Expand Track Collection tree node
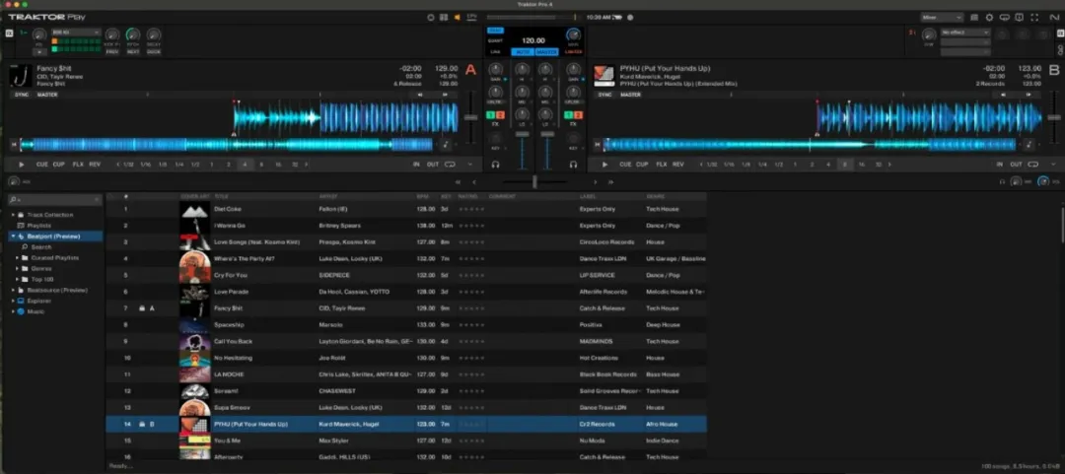 13,215
